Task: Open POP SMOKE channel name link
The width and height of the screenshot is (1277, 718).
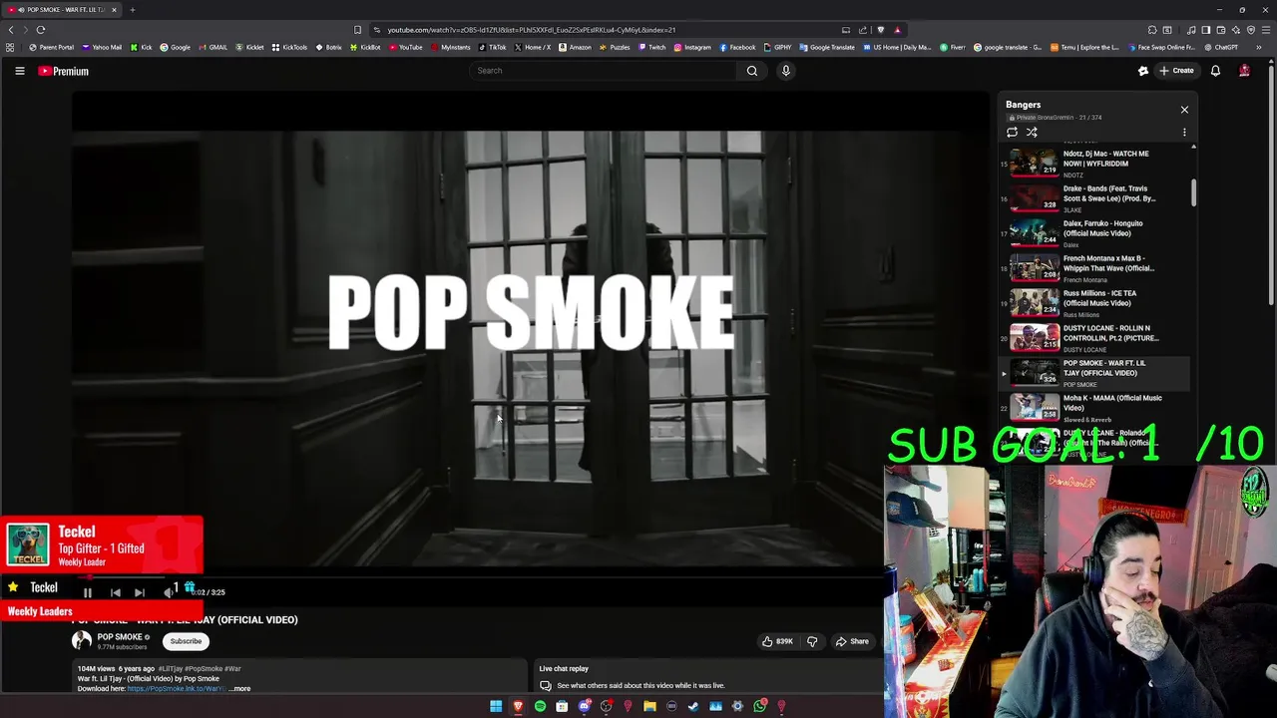Action: coord(120,637)
